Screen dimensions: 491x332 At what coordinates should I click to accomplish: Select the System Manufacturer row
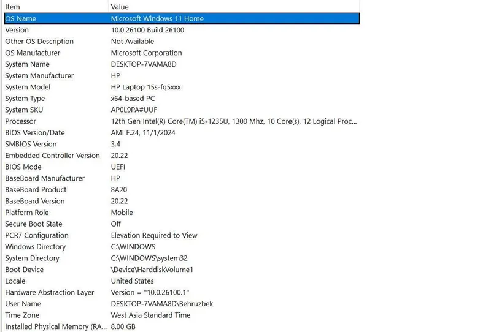click(182, 76)
